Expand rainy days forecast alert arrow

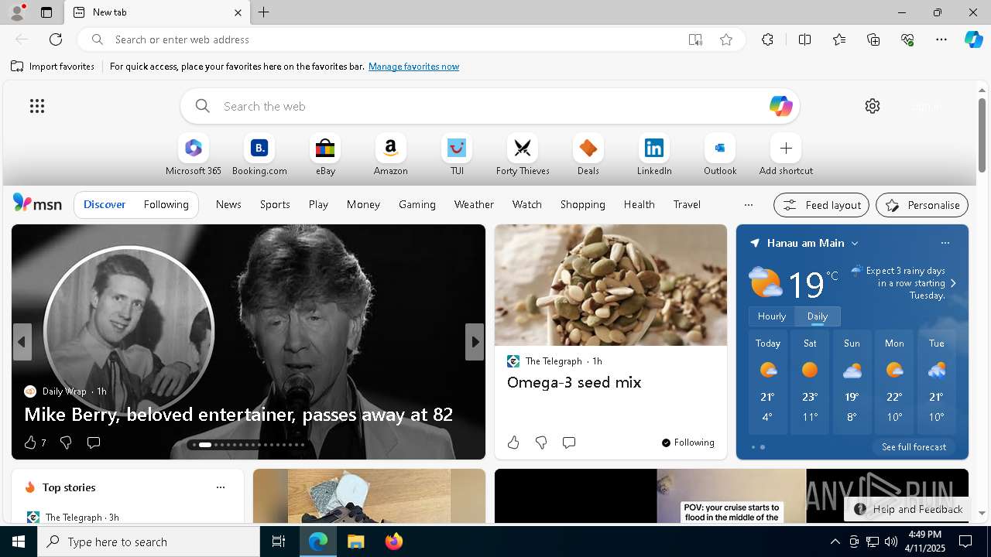point(953,283)
